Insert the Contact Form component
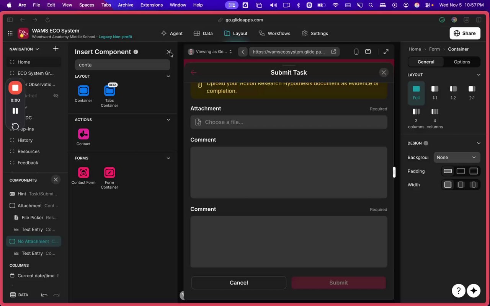The image size is (490, 306). pyautogui.click(x=83, y=176)
